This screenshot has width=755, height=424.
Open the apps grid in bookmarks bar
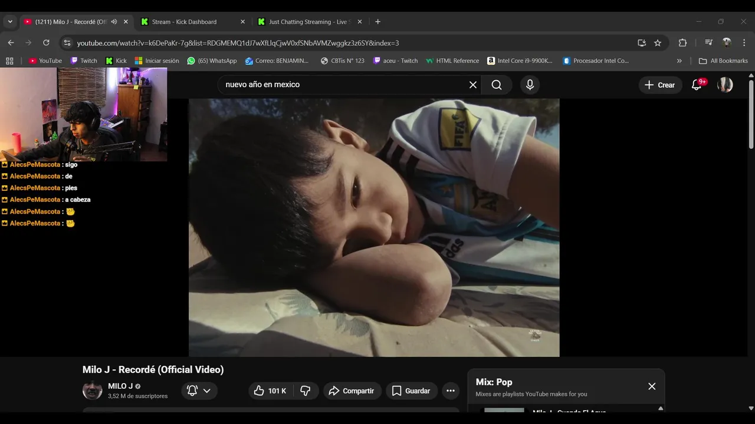9,61
